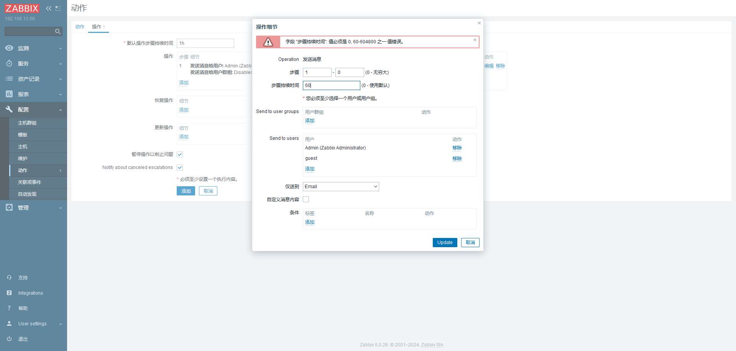The height and width of the screenshot is (351, 736).
Task: Click the Integrations Z icon
Action: tap(9, 293)
